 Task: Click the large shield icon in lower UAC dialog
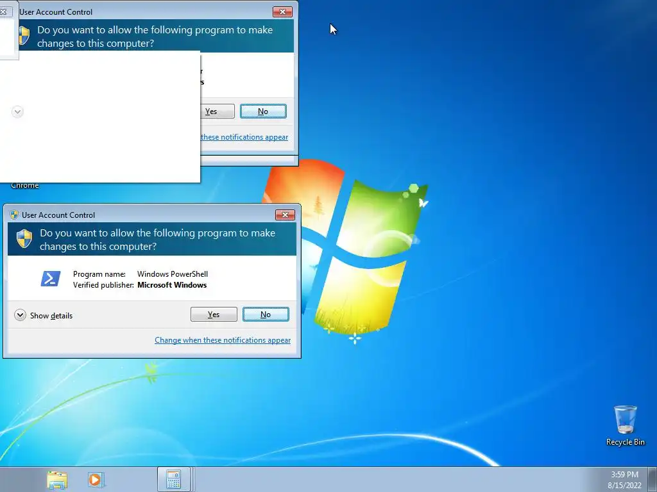[x=24, y=239]
